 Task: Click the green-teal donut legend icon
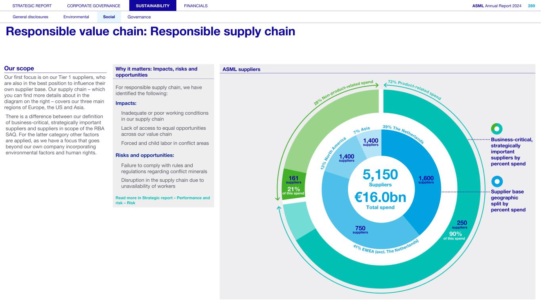pos(497,129)
